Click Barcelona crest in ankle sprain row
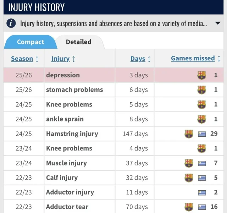This screenshot has height=213, width=227. click(201, 119)
